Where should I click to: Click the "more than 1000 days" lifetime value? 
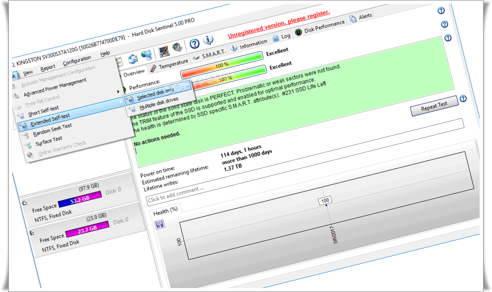click(247, 157)
